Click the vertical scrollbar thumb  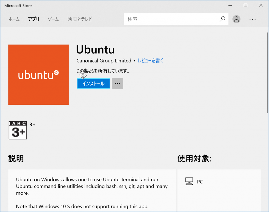coord(267,73)
